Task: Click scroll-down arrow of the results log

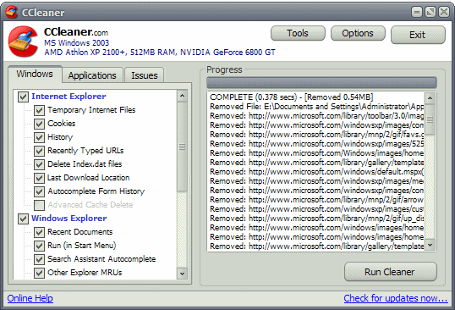Action: 430,246
